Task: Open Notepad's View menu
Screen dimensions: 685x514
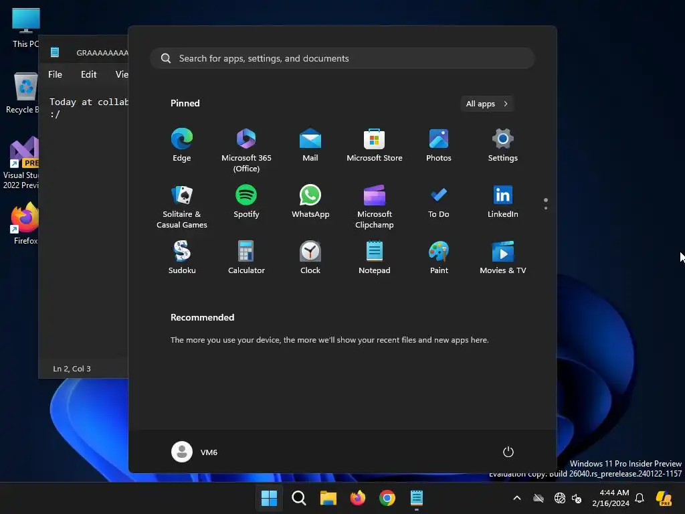Action: [122, 74]
